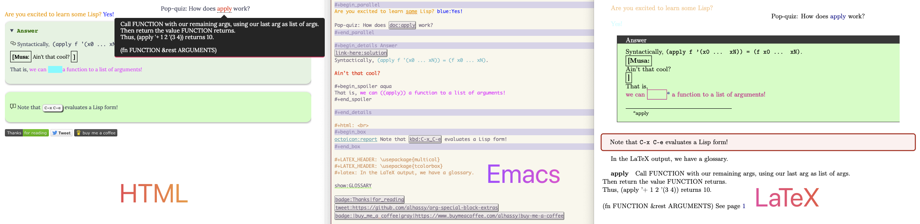Click the red "Ain't that cool?" line in Emacs
The height and width of the screenshot is (224, 920).
[357, 73]
